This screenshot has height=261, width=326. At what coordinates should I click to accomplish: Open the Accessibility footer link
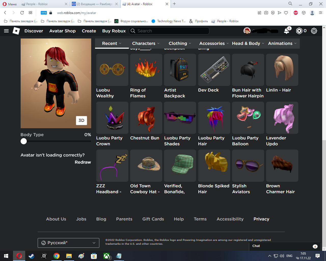pos(230,219)
